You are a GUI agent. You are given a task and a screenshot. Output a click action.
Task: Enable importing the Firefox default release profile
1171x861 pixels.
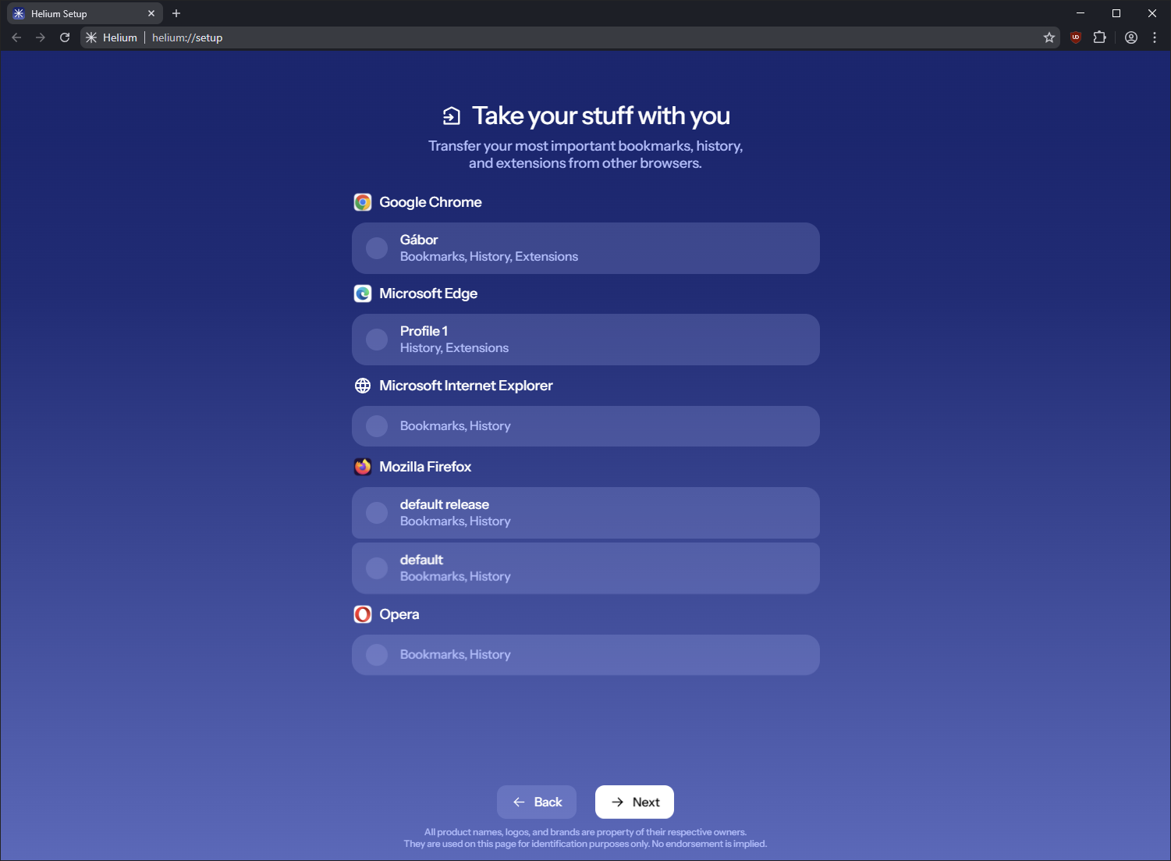click(585, 513)
